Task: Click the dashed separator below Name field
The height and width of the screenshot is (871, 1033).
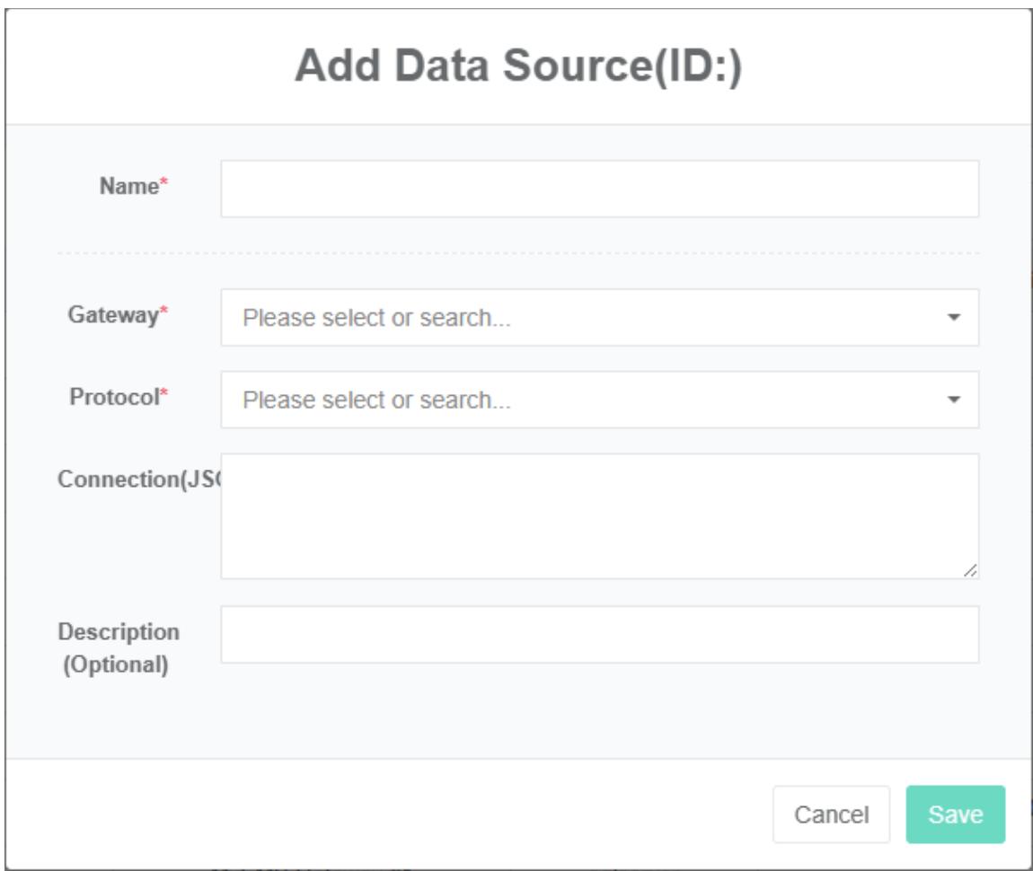Action: (x=517, y=252)
